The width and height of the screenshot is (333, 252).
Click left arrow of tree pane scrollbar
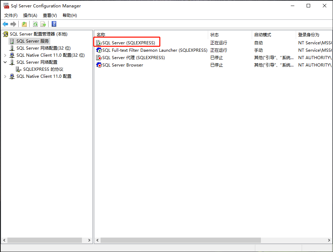click(x=4, y=240)
